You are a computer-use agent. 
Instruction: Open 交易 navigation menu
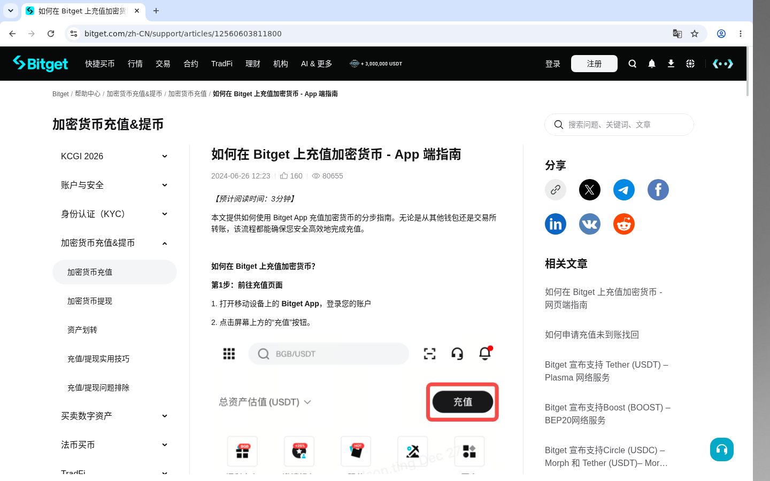(x=163, y=64)
